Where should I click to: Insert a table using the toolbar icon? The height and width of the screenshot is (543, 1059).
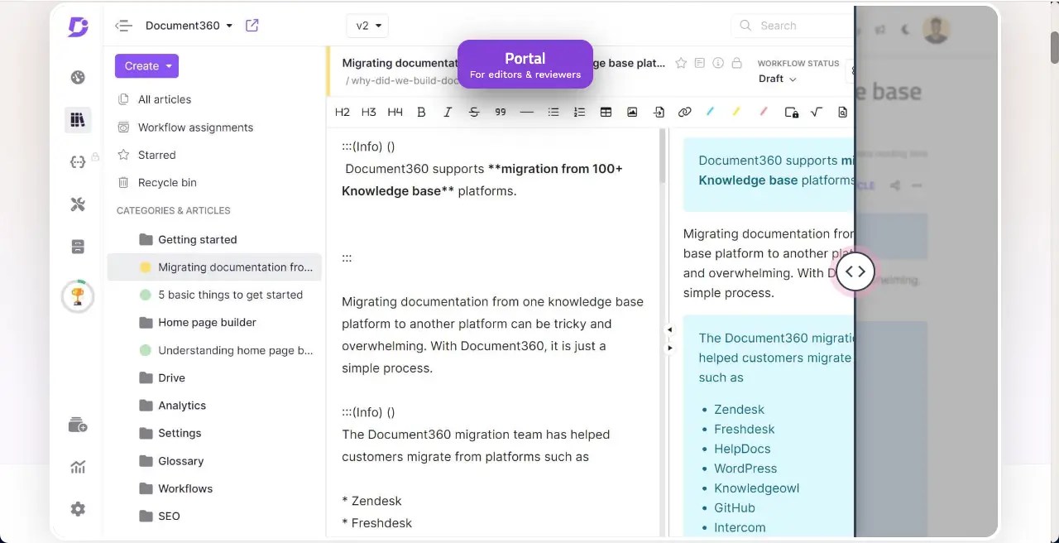pyautogui.click(x=606, y=112)
